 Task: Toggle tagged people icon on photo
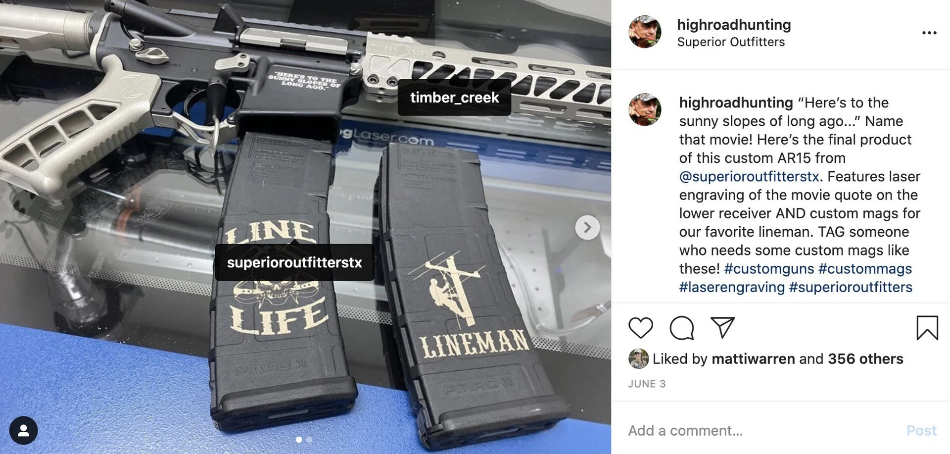click(x=23, y=430)
